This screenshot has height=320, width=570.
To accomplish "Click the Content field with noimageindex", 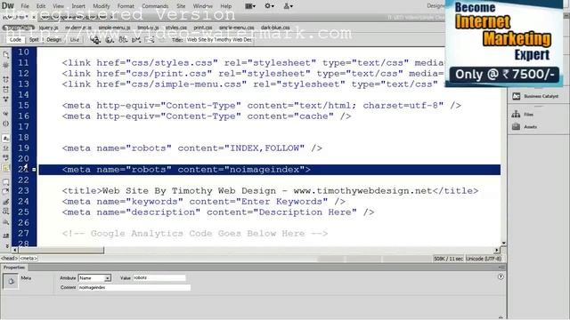I will pyautogui.click(x=134, y=287).
